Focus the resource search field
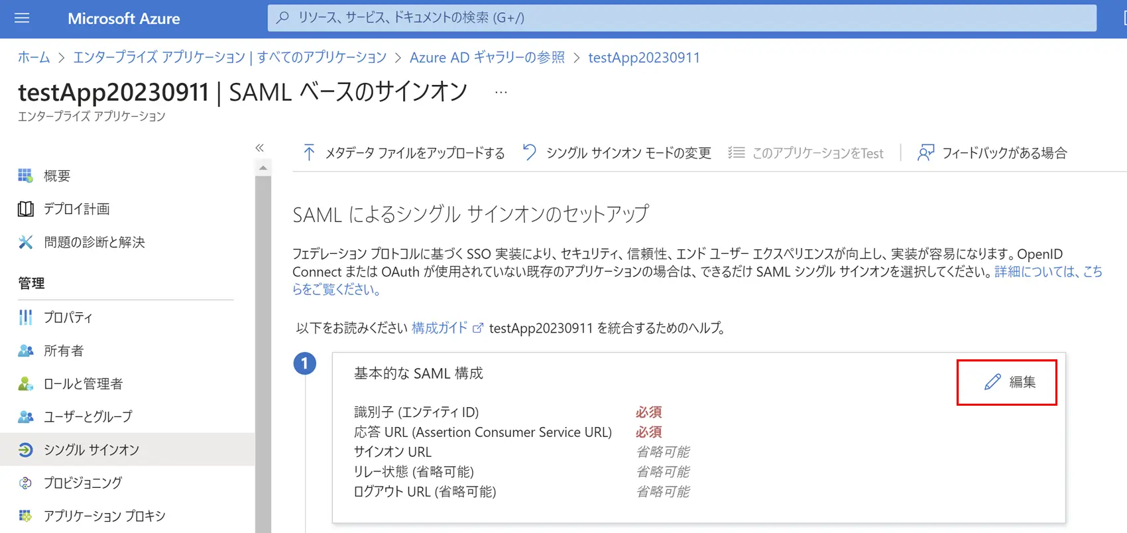 click(682, 18)
